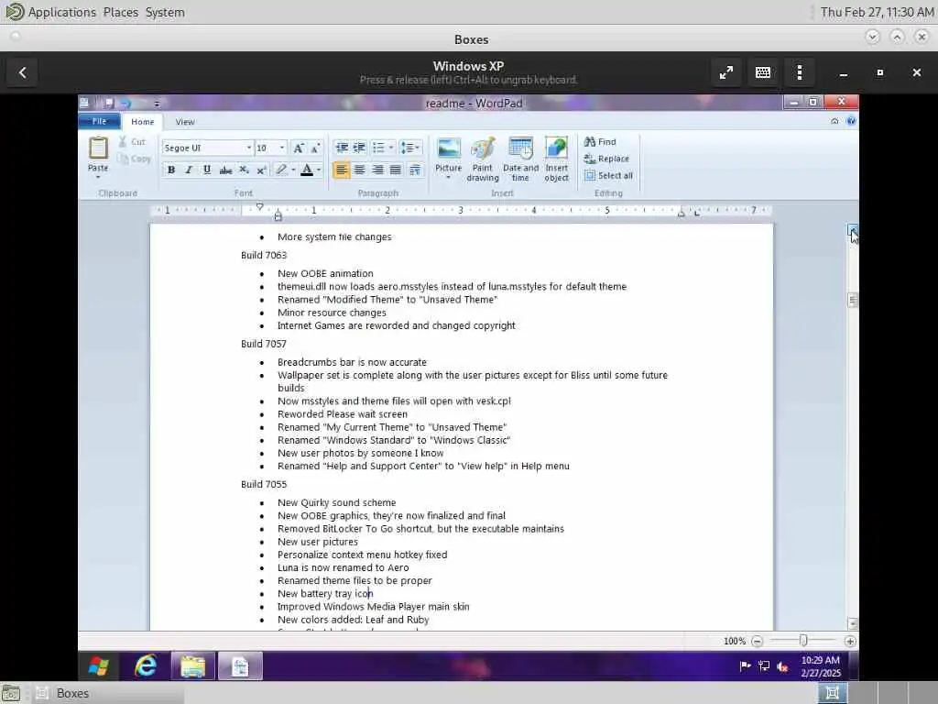Click the volume tray icon
This screenshot has height=704, width=938.
[782, 665]
